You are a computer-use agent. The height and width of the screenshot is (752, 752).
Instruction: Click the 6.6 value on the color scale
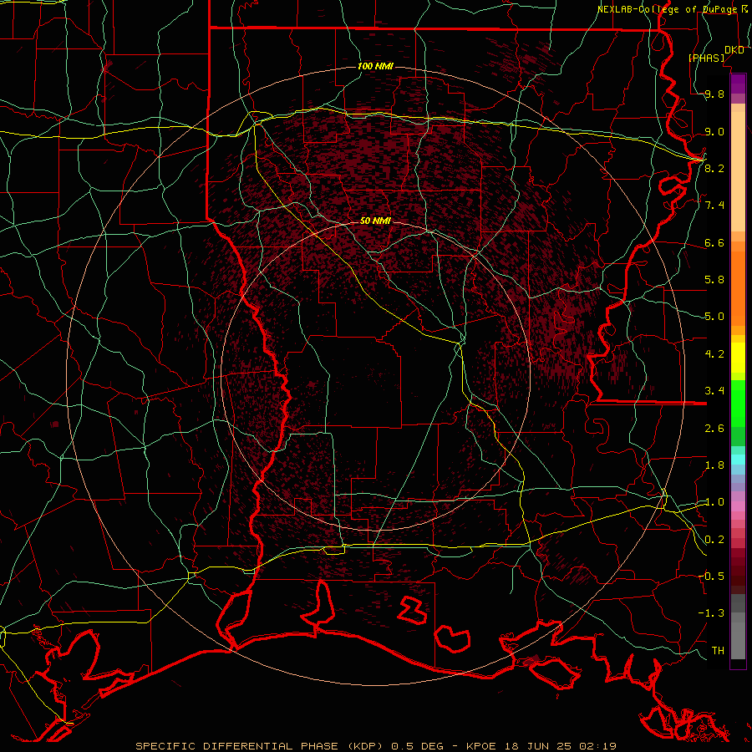[x=714, y=242]
